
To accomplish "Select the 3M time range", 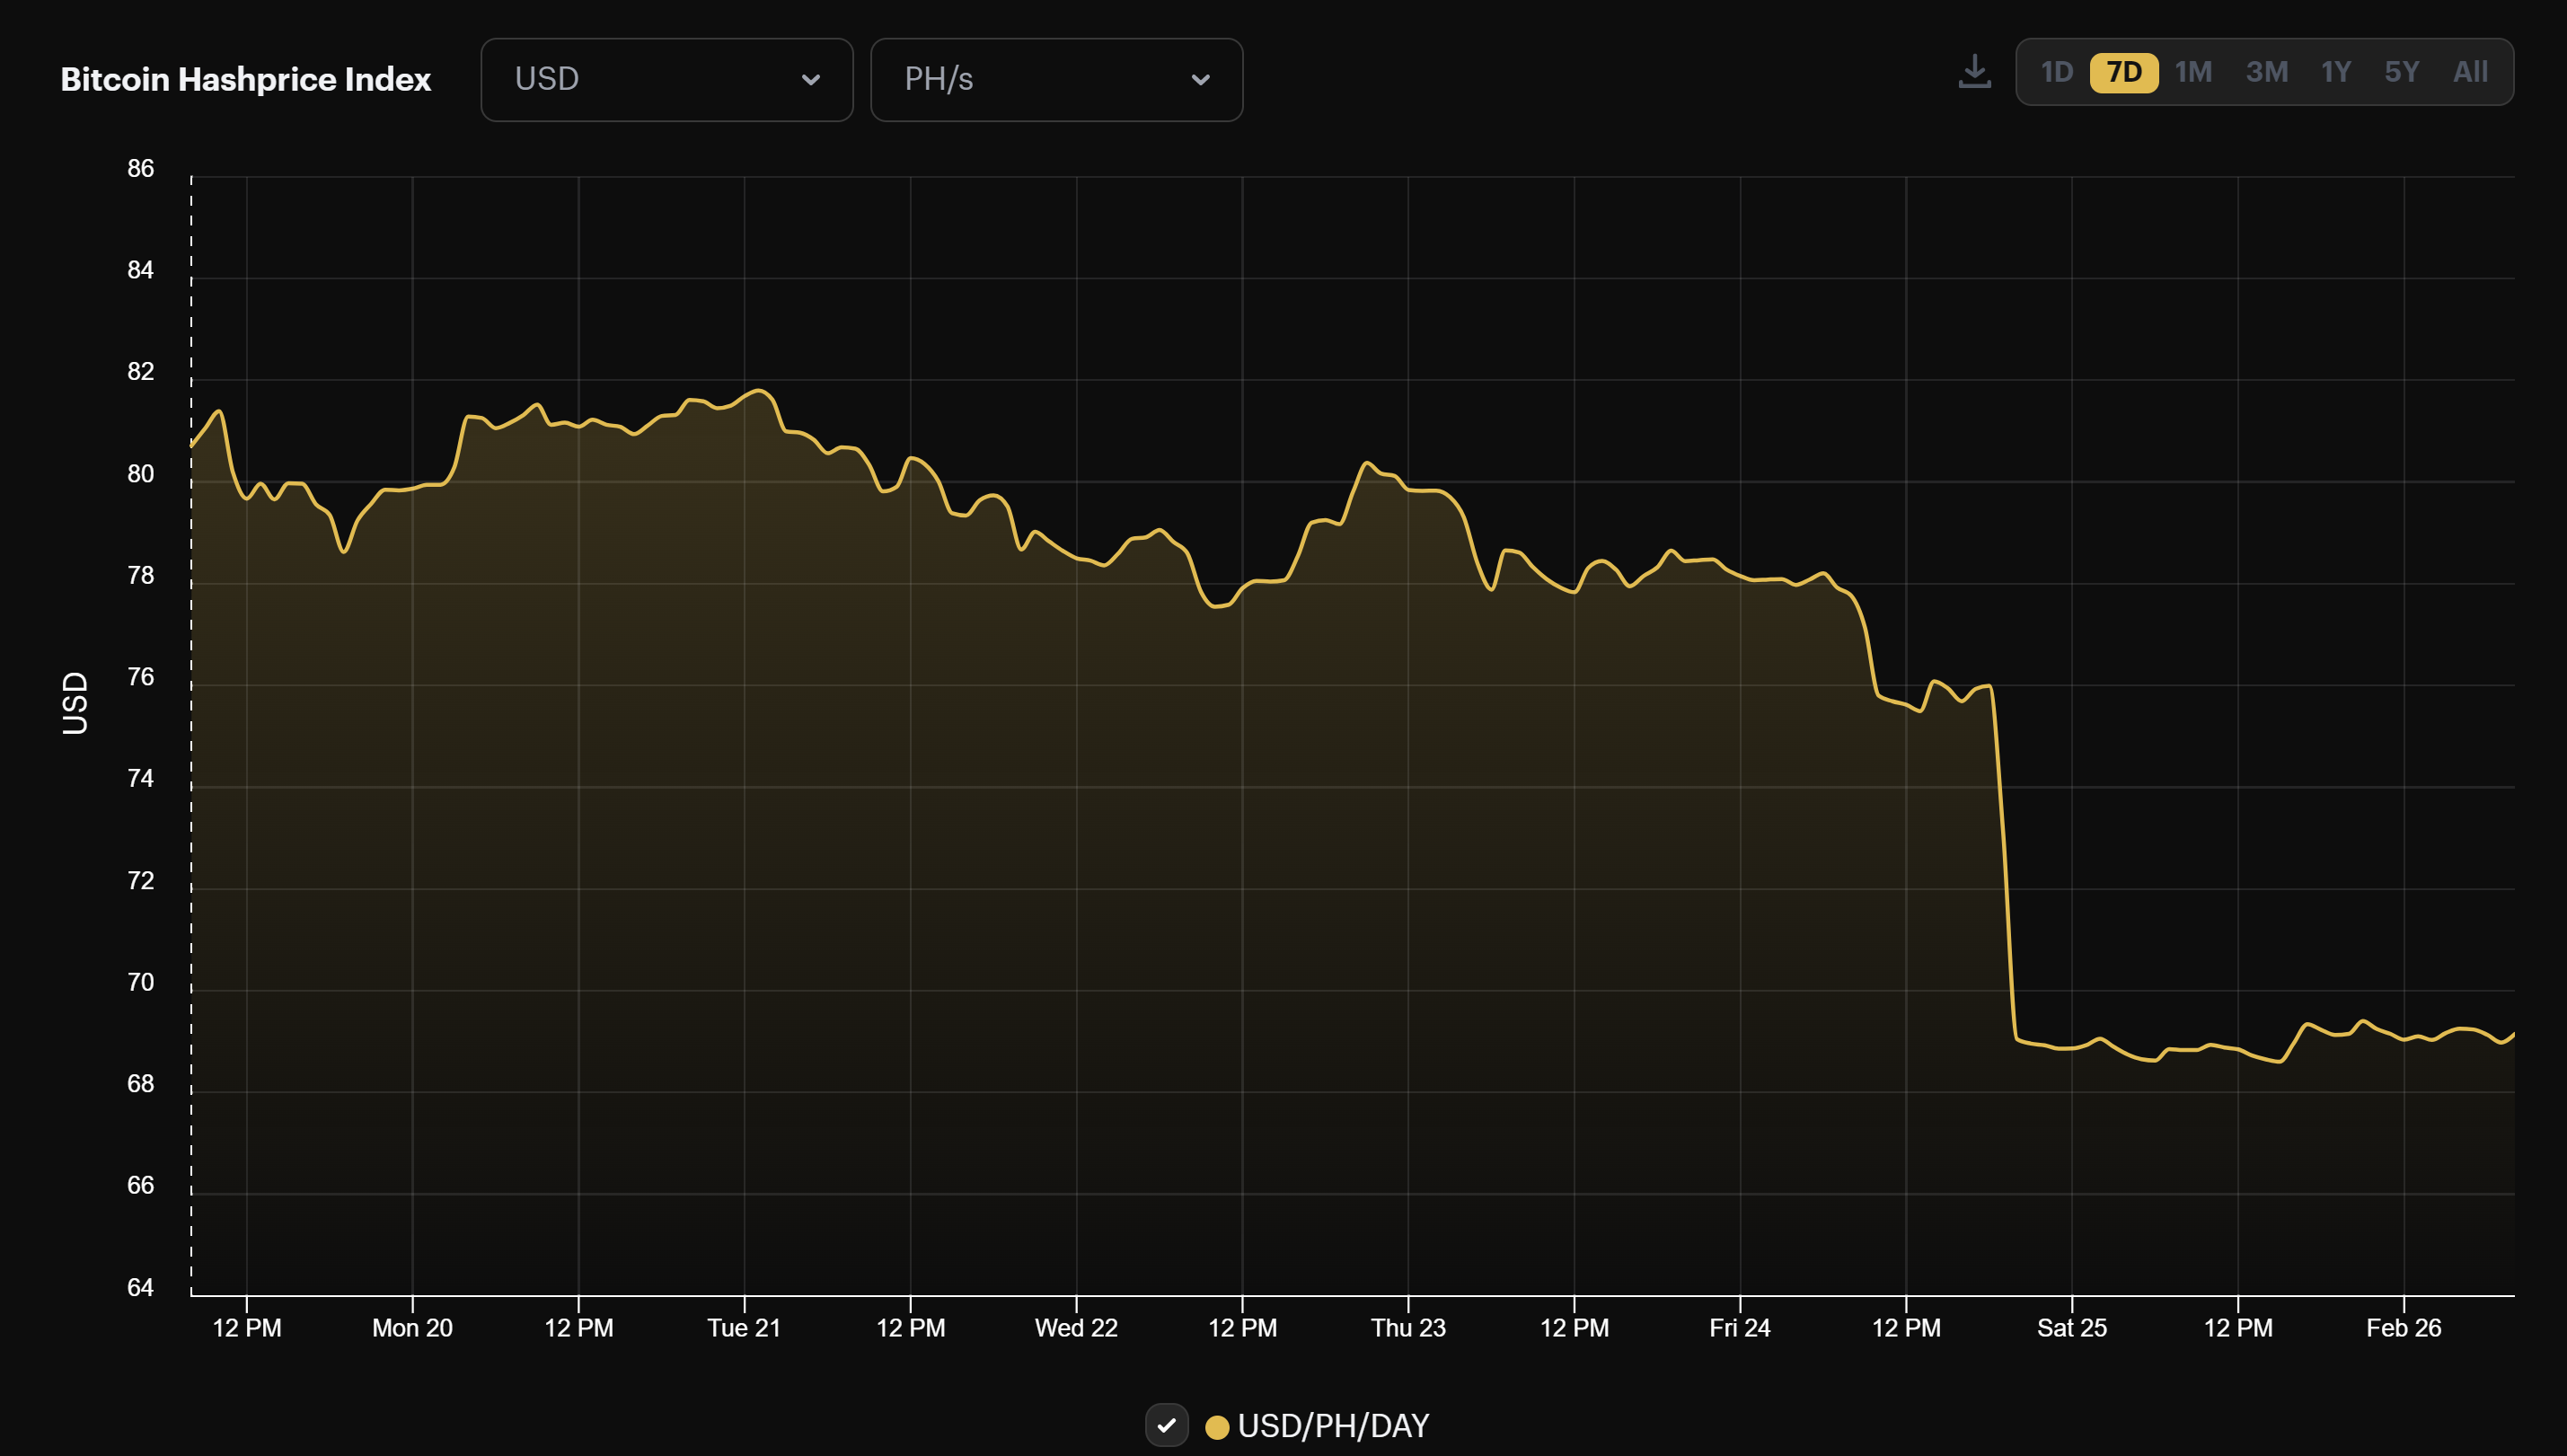I will [x=2267, y=71].
